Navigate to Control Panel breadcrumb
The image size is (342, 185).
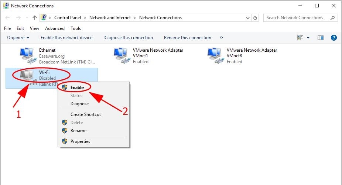[x=68, y=18]
